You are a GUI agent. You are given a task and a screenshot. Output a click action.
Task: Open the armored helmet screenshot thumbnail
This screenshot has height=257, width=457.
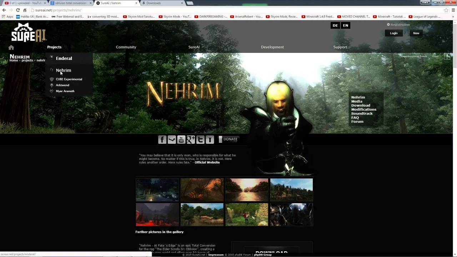pos(291,215)
